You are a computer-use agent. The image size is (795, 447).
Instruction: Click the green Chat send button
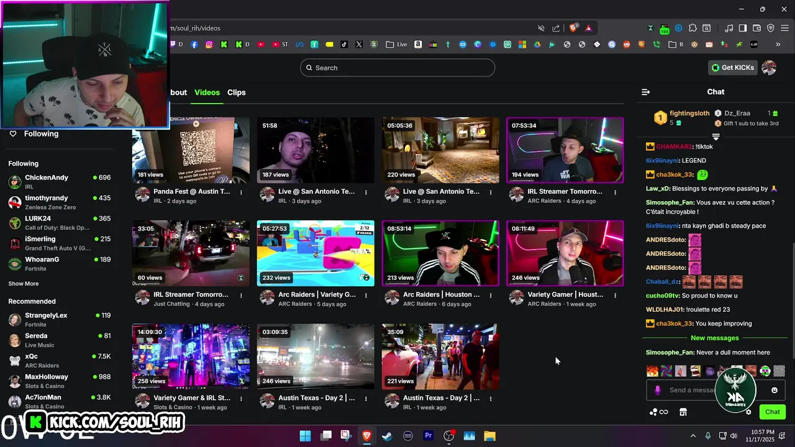point(773,412)
